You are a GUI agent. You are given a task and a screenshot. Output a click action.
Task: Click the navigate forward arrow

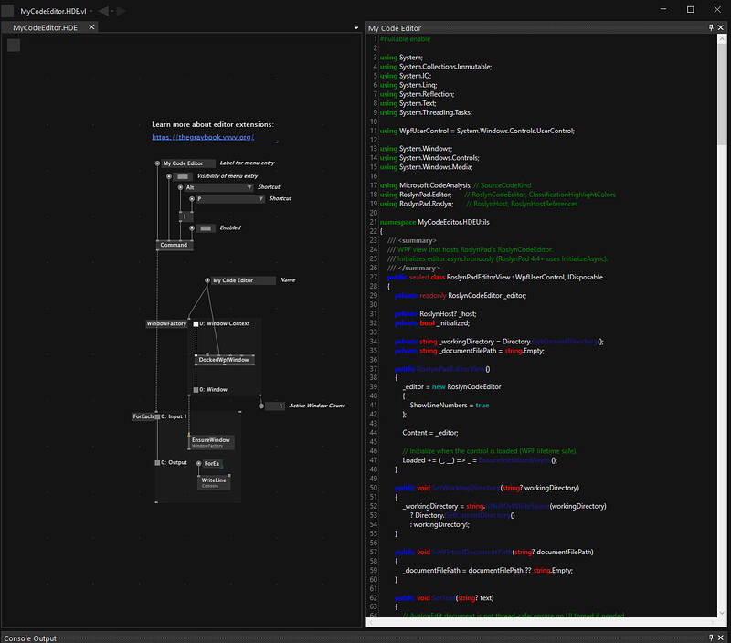point(122,11)
